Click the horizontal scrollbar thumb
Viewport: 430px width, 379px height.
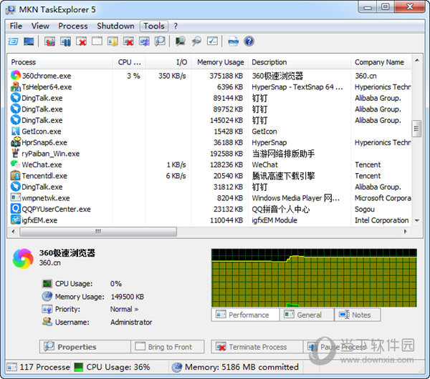(98, 232)
